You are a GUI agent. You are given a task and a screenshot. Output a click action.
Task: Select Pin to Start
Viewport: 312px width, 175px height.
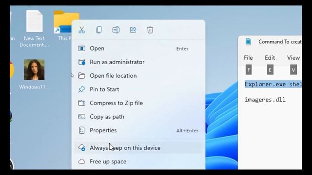click(138, 89)
